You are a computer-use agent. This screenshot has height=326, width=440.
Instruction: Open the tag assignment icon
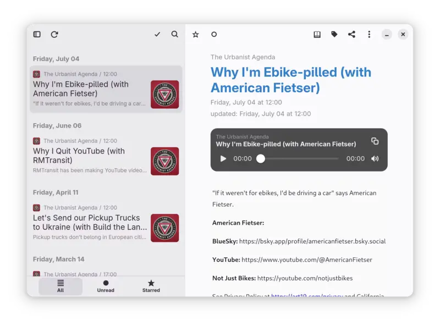pyautogui.click(x=334, y=34)
